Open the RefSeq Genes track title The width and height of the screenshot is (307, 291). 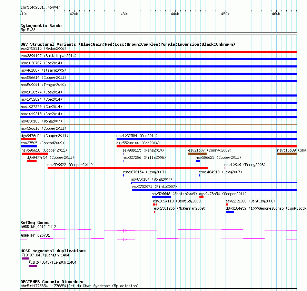coord(35,222)
